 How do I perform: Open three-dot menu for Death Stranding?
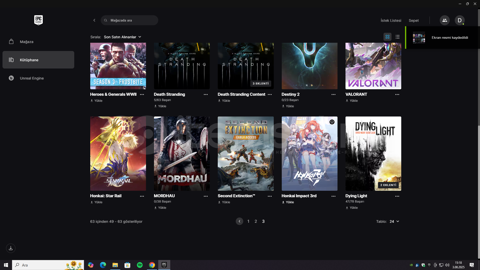pos(206,94)
